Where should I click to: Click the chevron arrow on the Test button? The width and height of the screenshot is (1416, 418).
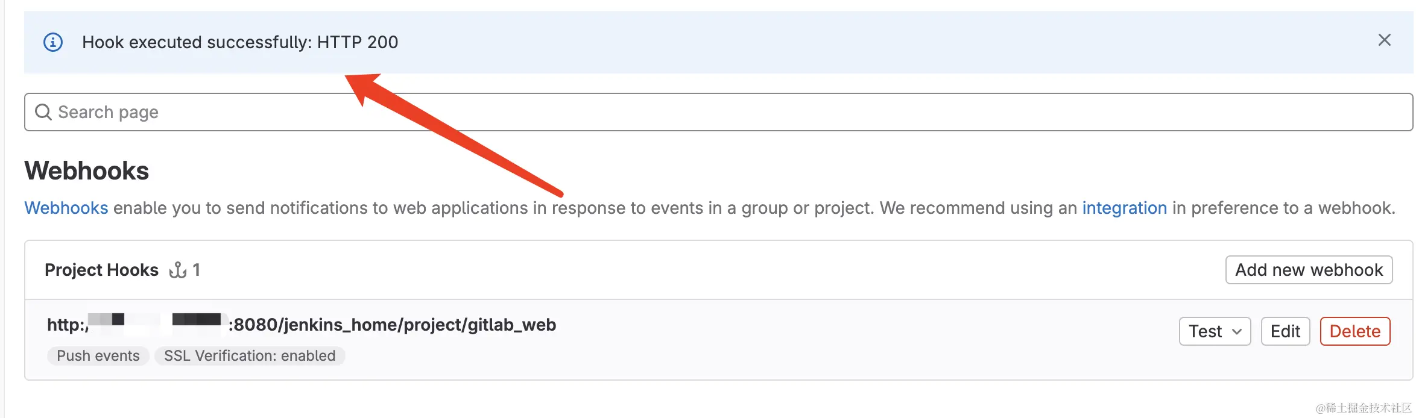coord(1237,331)
